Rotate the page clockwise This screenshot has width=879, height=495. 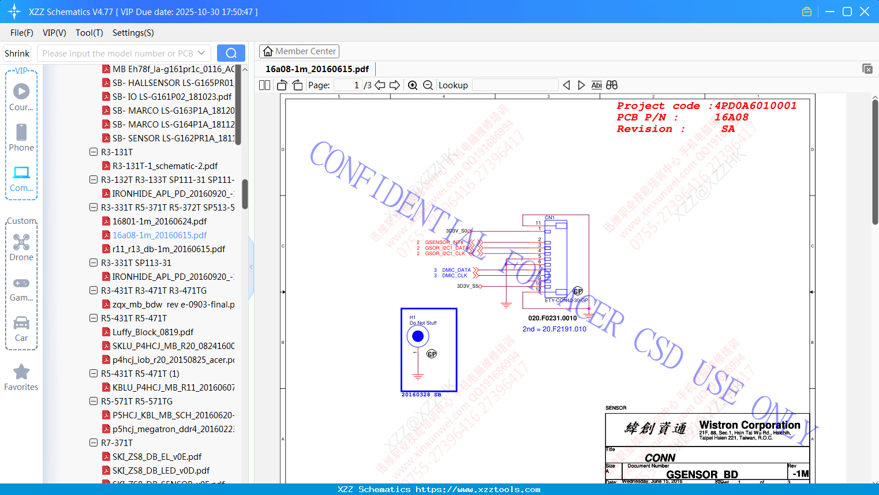click(x=297, y=85)
